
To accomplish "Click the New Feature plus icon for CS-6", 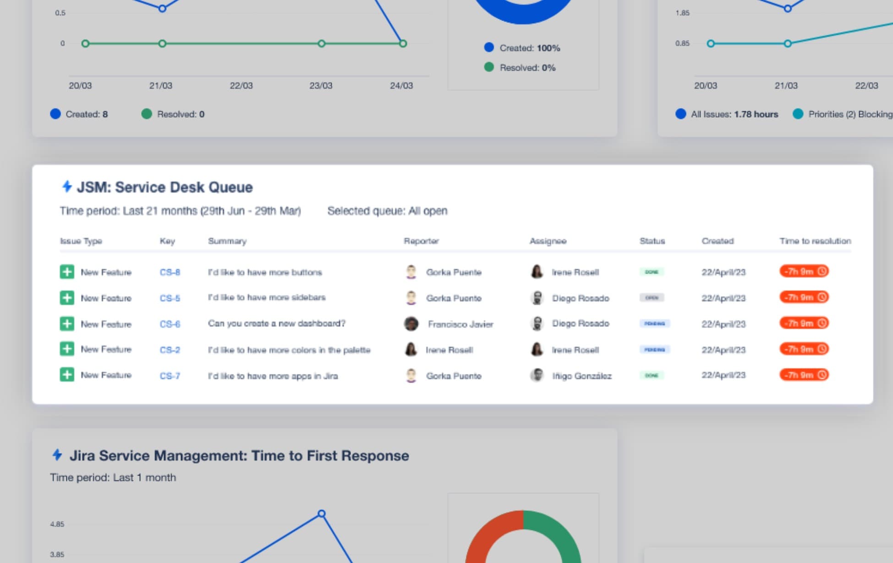I will tap(67, 324).
